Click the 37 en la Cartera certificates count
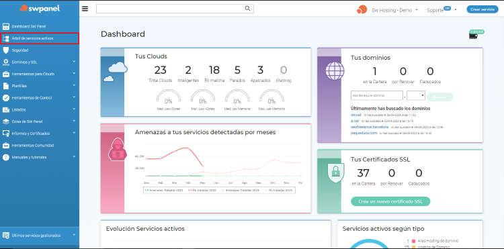Image resolution: width=504 pixels, height=249 pixels. coord(363,173)
